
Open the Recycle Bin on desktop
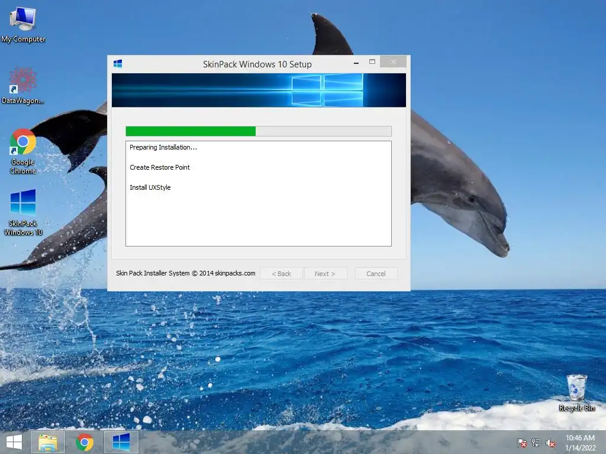[576, 393]
